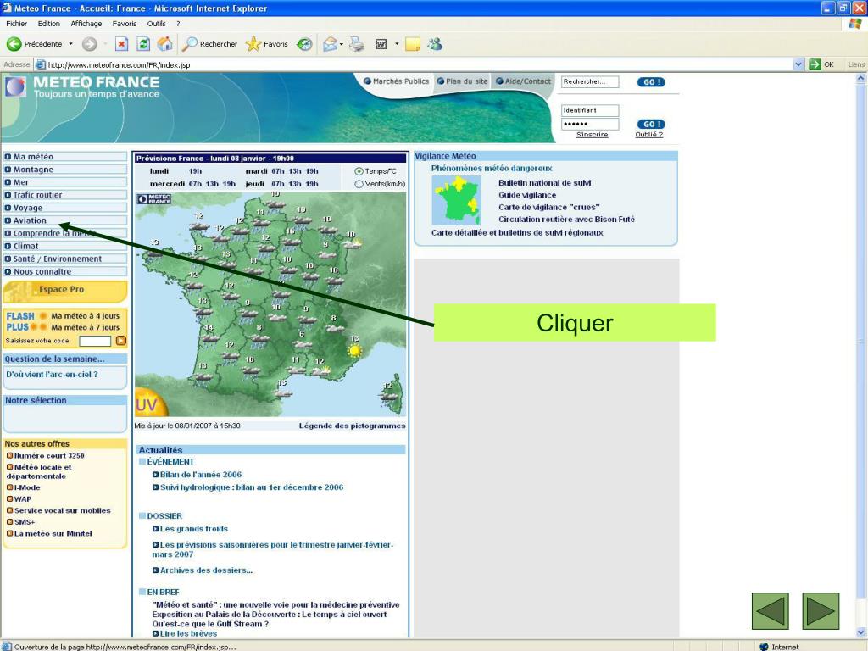Open Bulletin national de suivi link
Image resolution: width=868 pixels, height=651 pixels.
pos(544,183)
